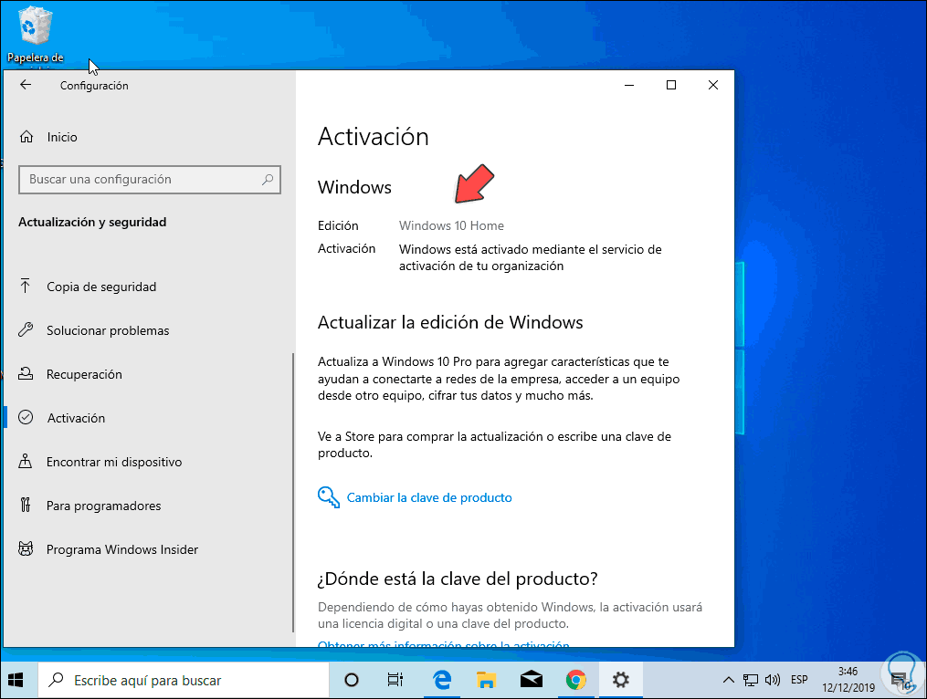Select Activación in sidebar
Screen dimensions: 927x699
click(77, 418)
